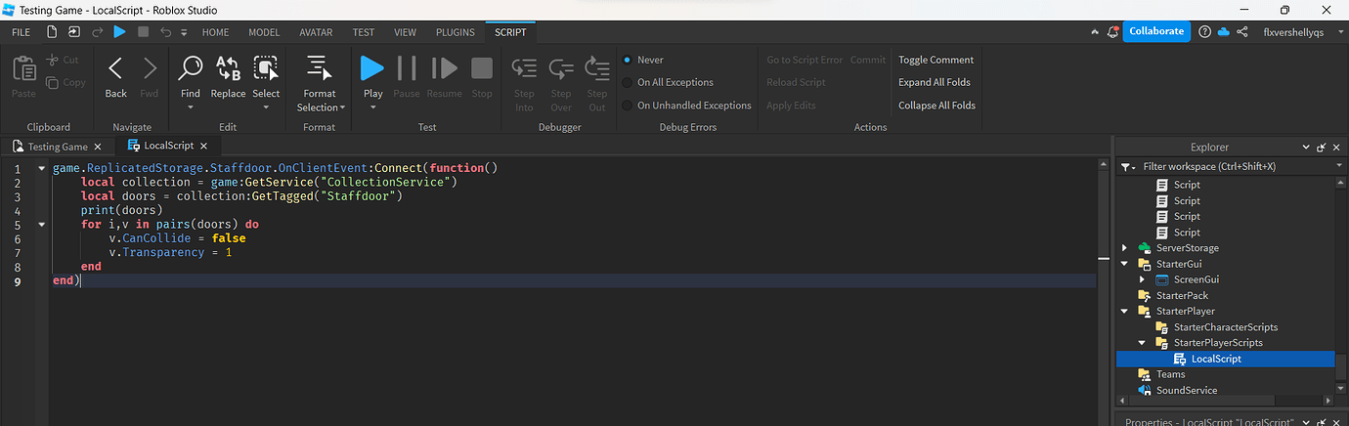1349x426 pixels.
Task: Switch to the MODEL ribbon tab
Action: (x=264, y=32)
